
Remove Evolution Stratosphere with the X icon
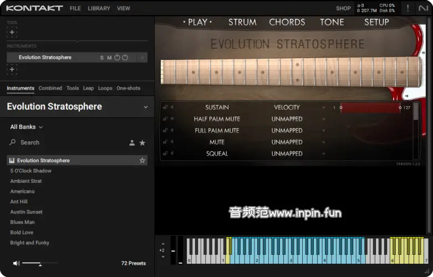coord(142,58)
